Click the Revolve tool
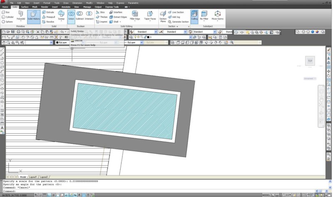This screenshot has height=197, width=333. point(48,22)
